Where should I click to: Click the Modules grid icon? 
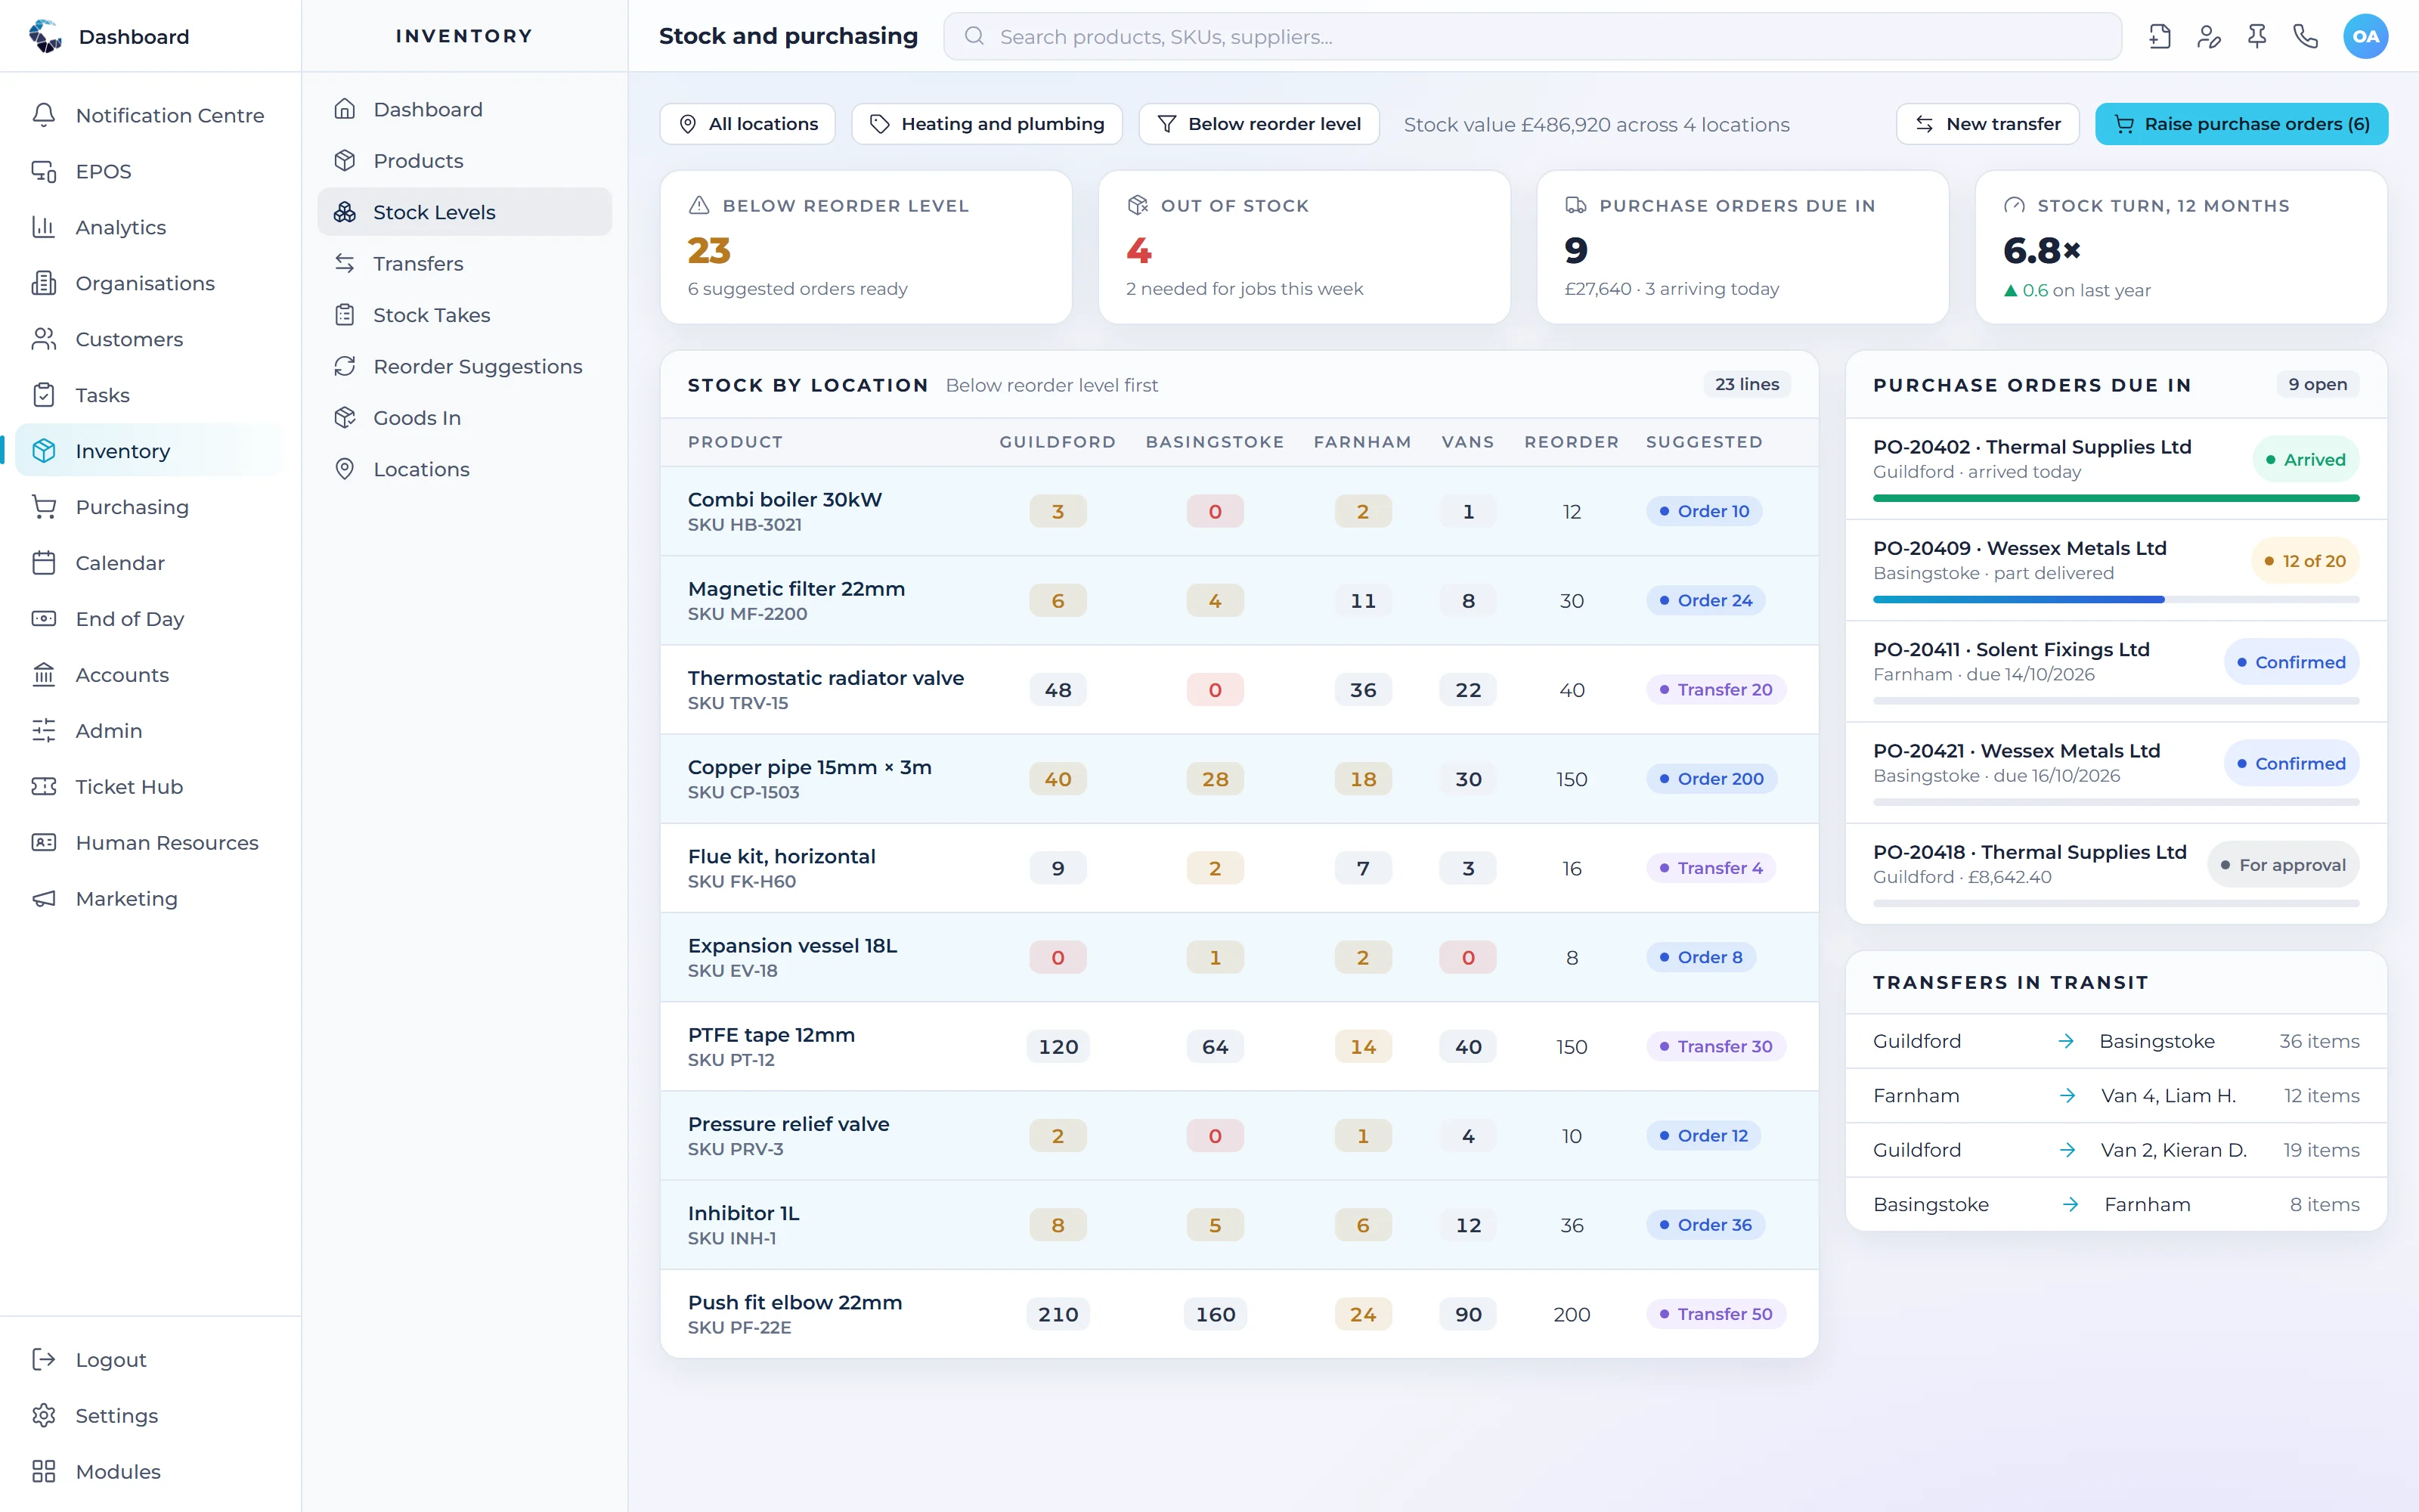click(x=44, y=1471)
